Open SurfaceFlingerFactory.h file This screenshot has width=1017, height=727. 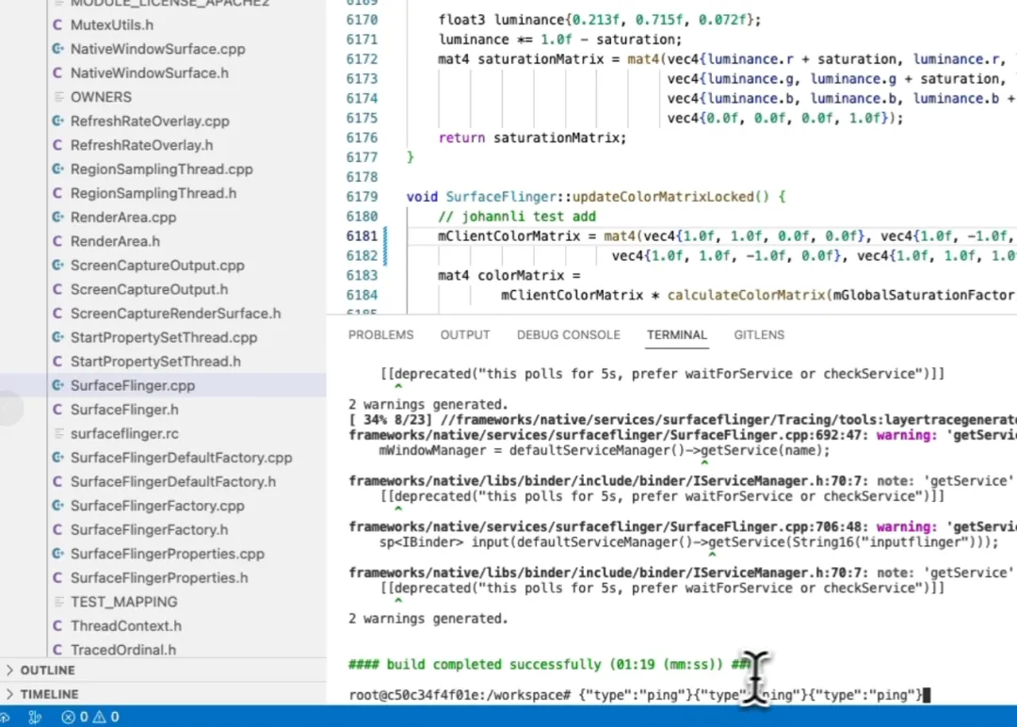[x=149, y=529]
